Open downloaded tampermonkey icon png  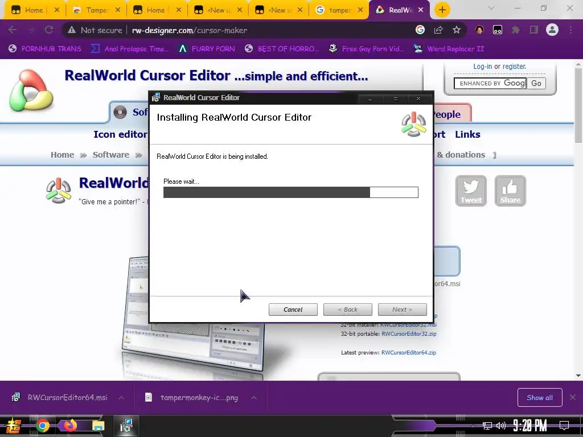pos(191,398)
